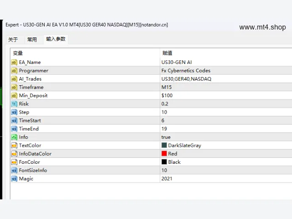Click the Magic variable label
The height and width of the screenshot is (219, 292).
26,178
